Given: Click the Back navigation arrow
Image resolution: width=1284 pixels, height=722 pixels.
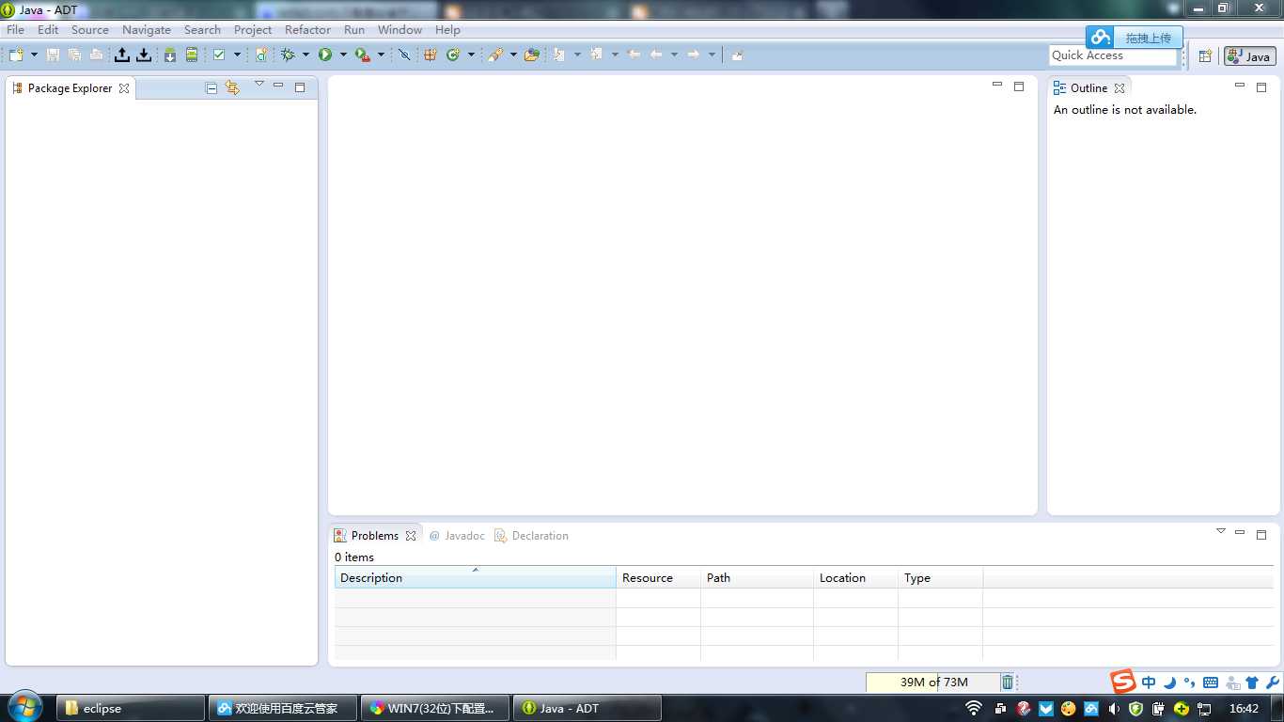Looking at the screenshot, I should [656, 55].
